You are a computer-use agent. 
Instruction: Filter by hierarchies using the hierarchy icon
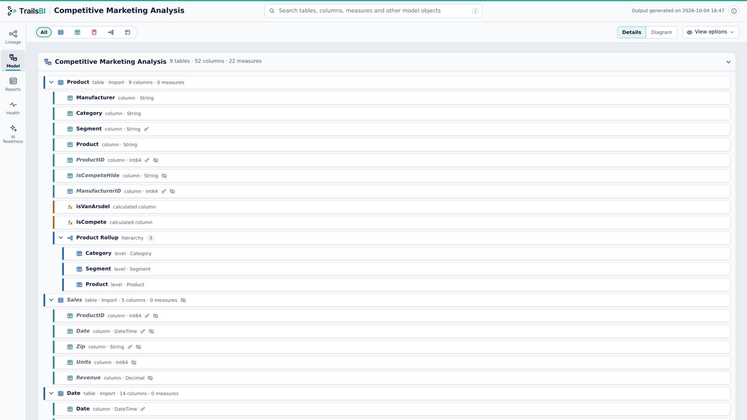click(111, 32)
